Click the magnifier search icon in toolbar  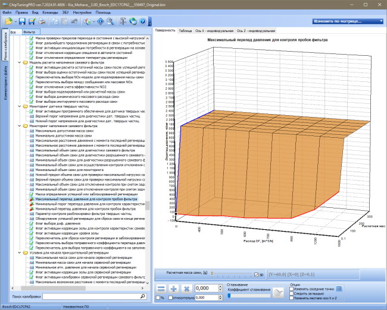pos(110,21)
